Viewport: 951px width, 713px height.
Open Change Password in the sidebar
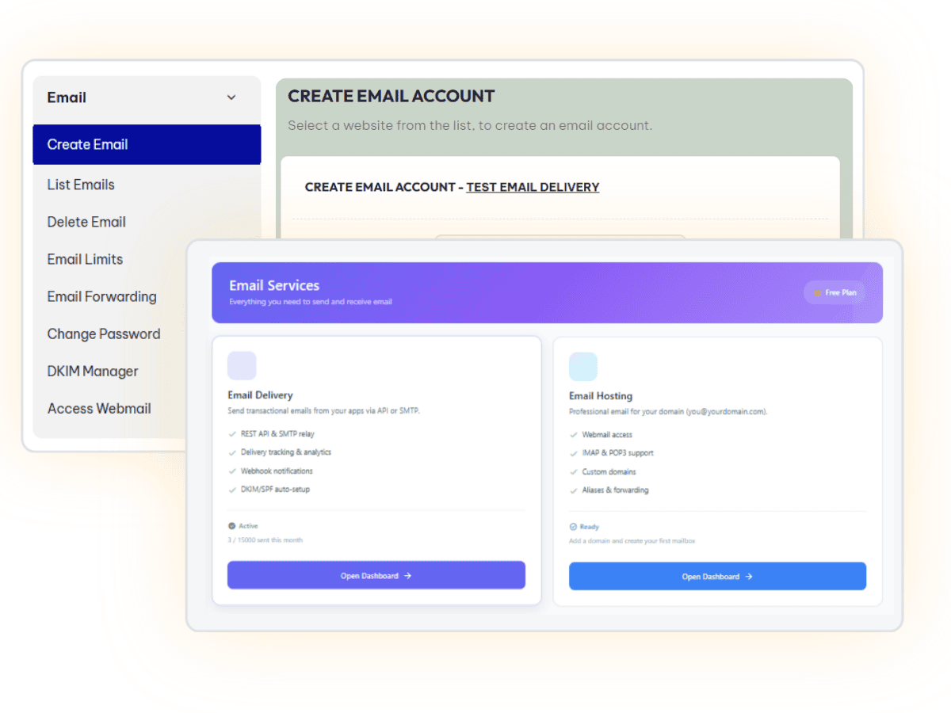104,334
